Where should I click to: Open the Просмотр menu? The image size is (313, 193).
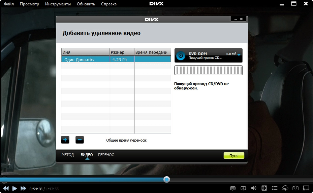point(30,4)
